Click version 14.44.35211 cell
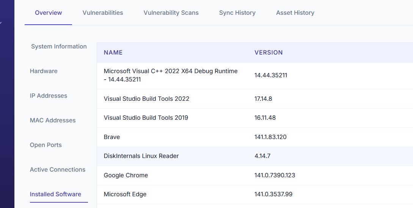The width and height of the screenshot is (413, 208). pos(271,75)
